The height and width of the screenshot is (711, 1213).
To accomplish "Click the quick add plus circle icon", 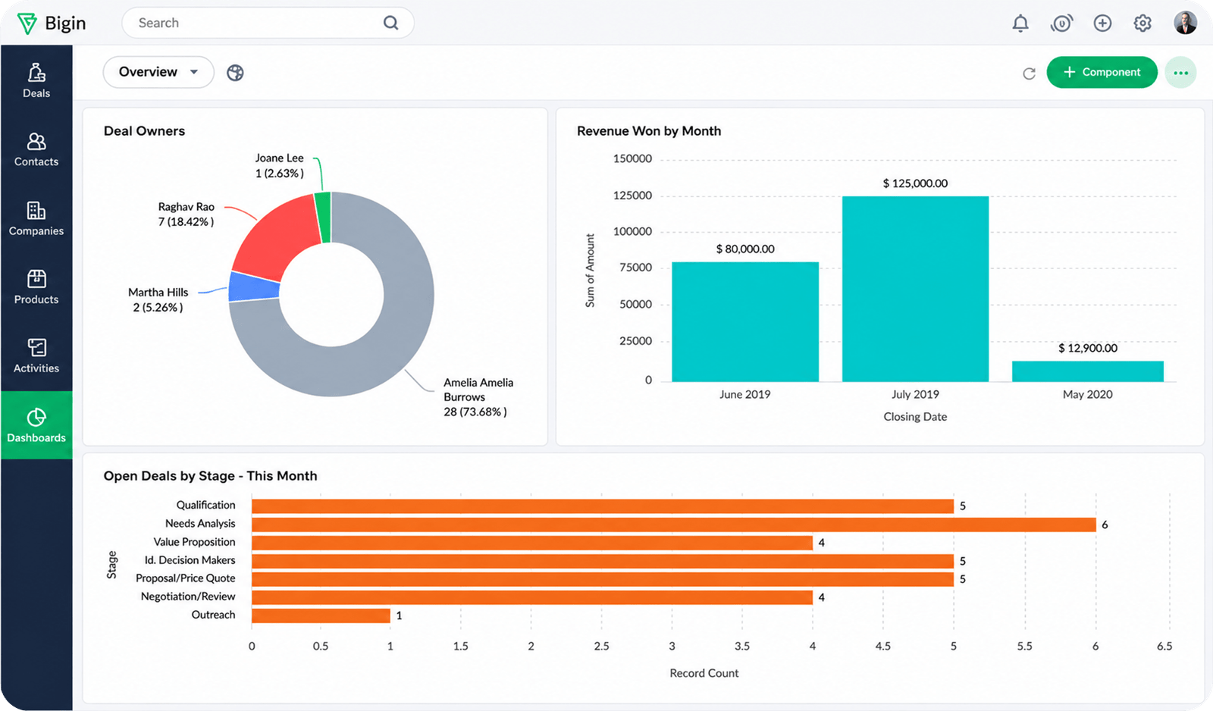I will tap(1102, 23).
